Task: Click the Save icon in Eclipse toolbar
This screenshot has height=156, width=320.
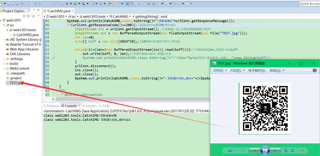Action: pyautogui.click(x=9, y=4)
